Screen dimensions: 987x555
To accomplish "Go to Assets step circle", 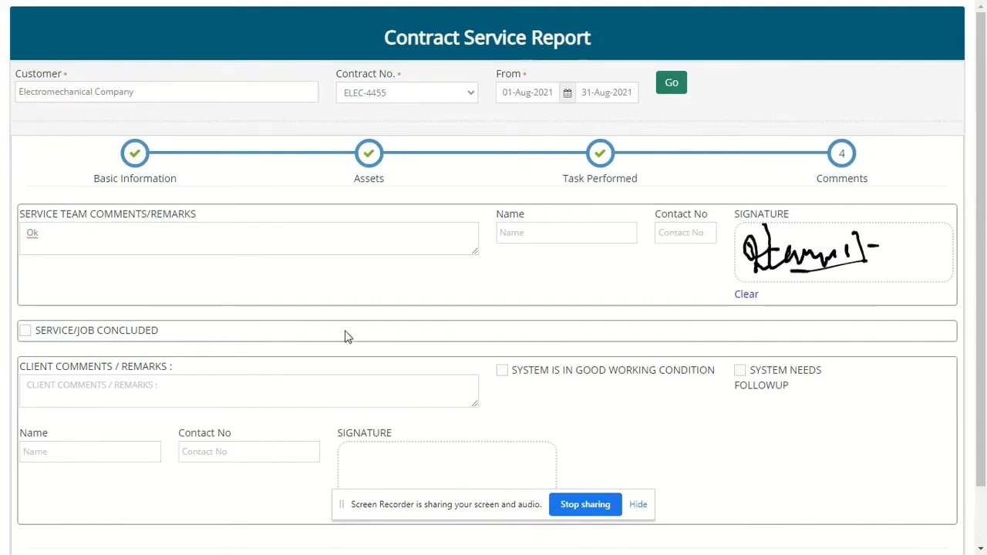I will 369,153.
